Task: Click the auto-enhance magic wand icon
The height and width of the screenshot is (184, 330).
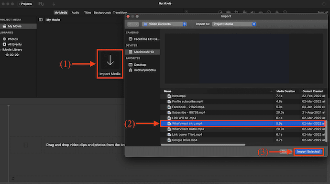Action: point(186,12)
